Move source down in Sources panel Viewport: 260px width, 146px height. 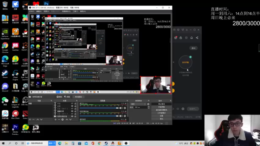(71, 119)
